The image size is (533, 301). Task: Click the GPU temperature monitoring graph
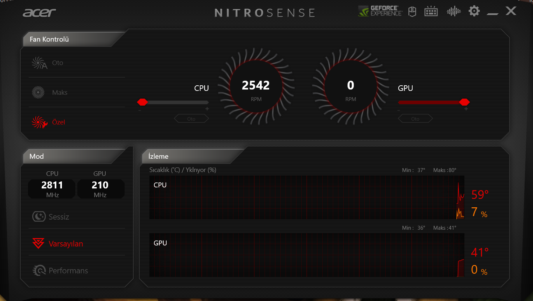click(x=307, y=255)
